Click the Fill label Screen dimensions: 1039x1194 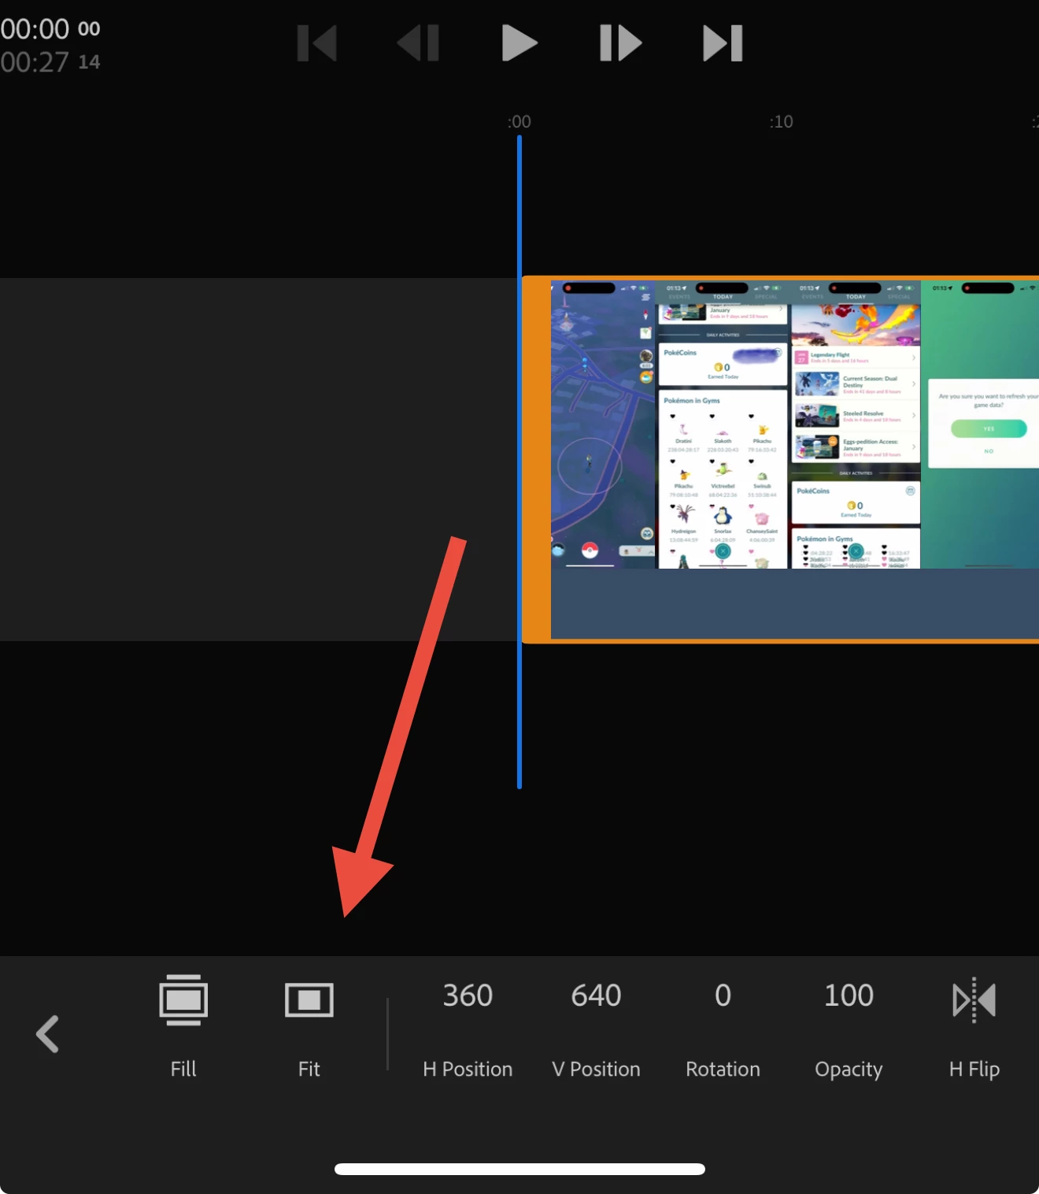click(183, 1069)
